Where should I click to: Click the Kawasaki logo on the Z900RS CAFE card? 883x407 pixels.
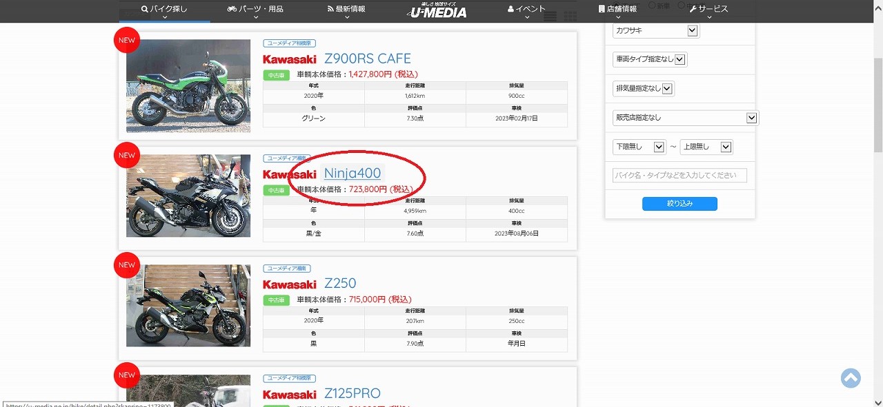click(x=290, y=59)
